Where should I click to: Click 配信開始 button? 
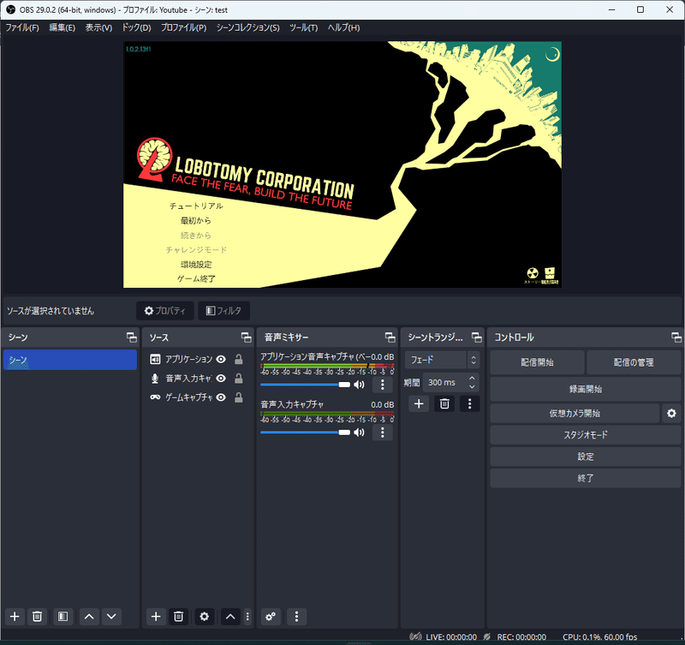tap(537, 362)
